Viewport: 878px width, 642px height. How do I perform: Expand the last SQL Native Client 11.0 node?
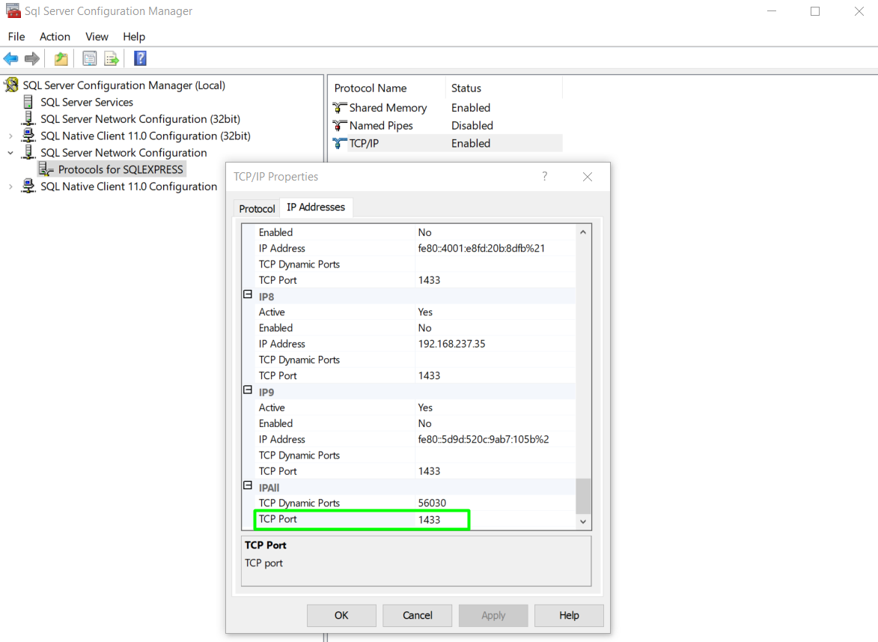10,187
